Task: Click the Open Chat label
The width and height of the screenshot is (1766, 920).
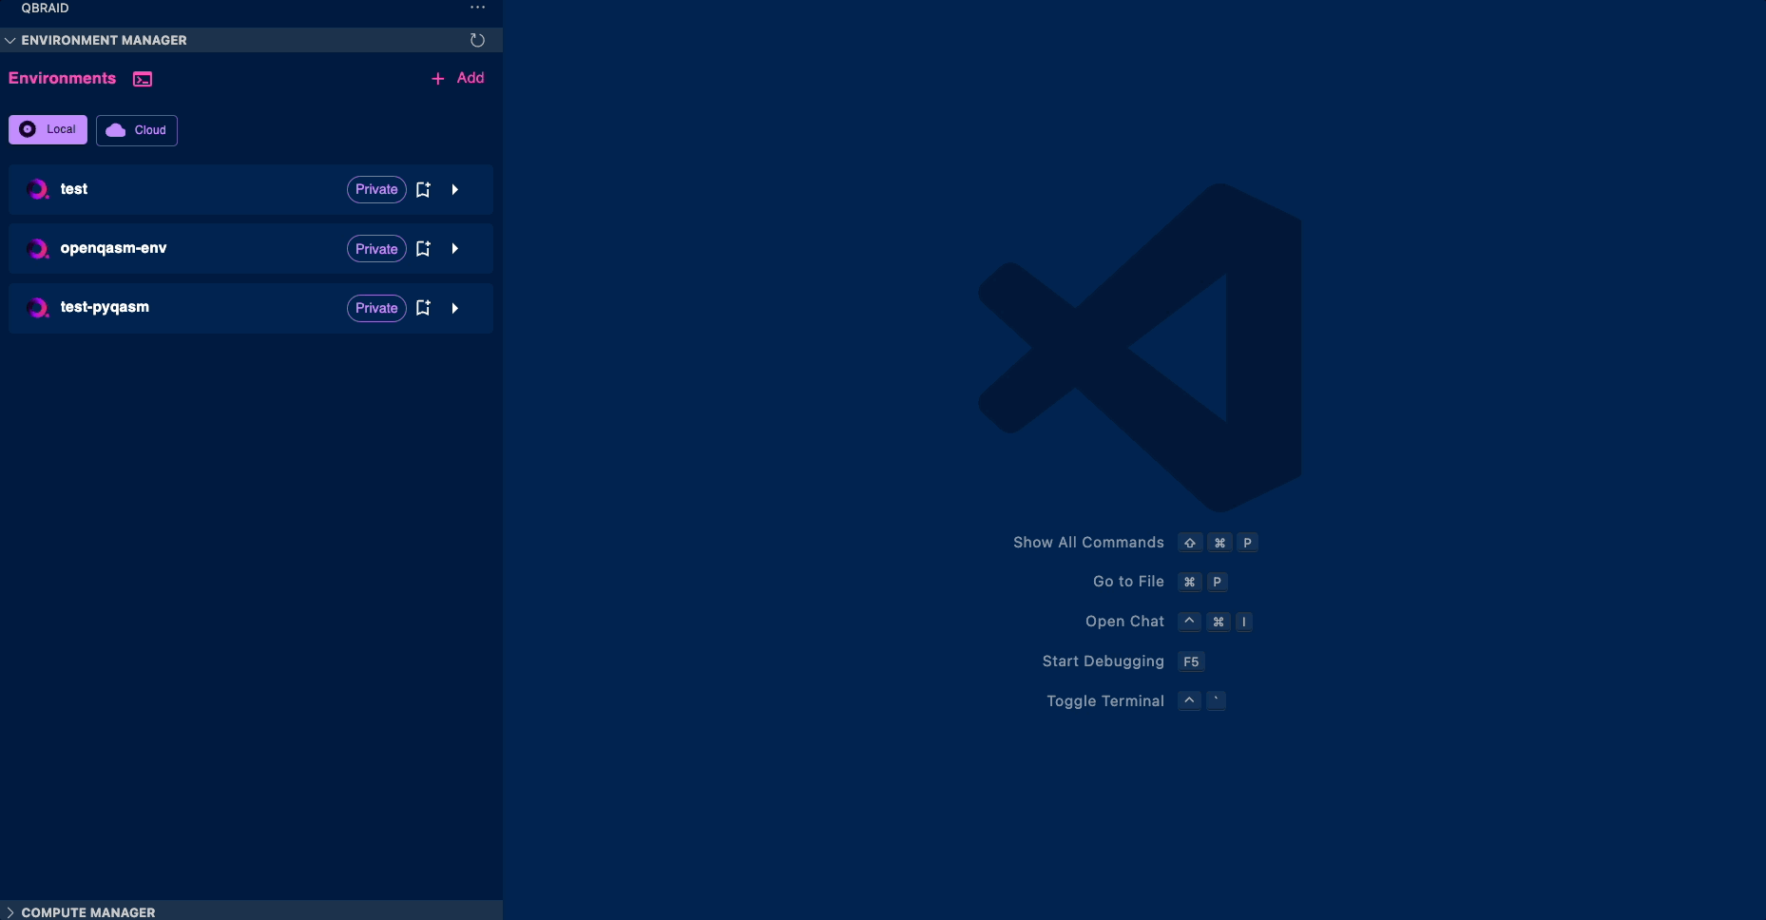Action: [1124, 621]
